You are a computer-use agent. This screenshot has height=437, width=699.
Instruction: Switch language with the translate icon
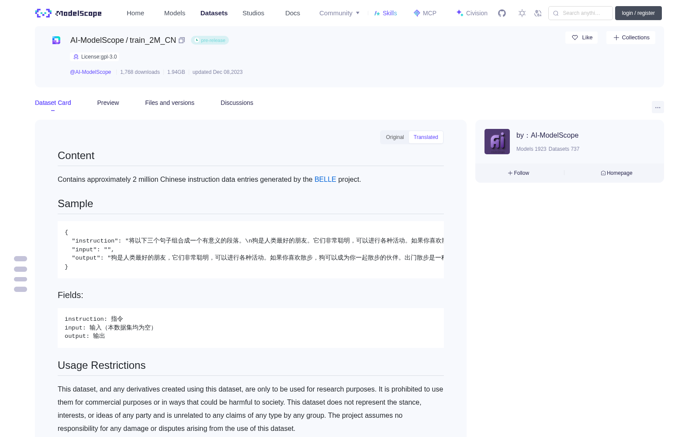[538, 13]
